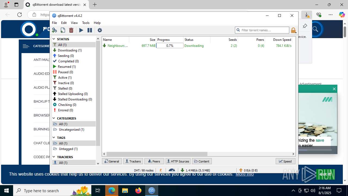Open the Edit menu
This screenshot has width=348, height=196.
(x=64, y=23)
